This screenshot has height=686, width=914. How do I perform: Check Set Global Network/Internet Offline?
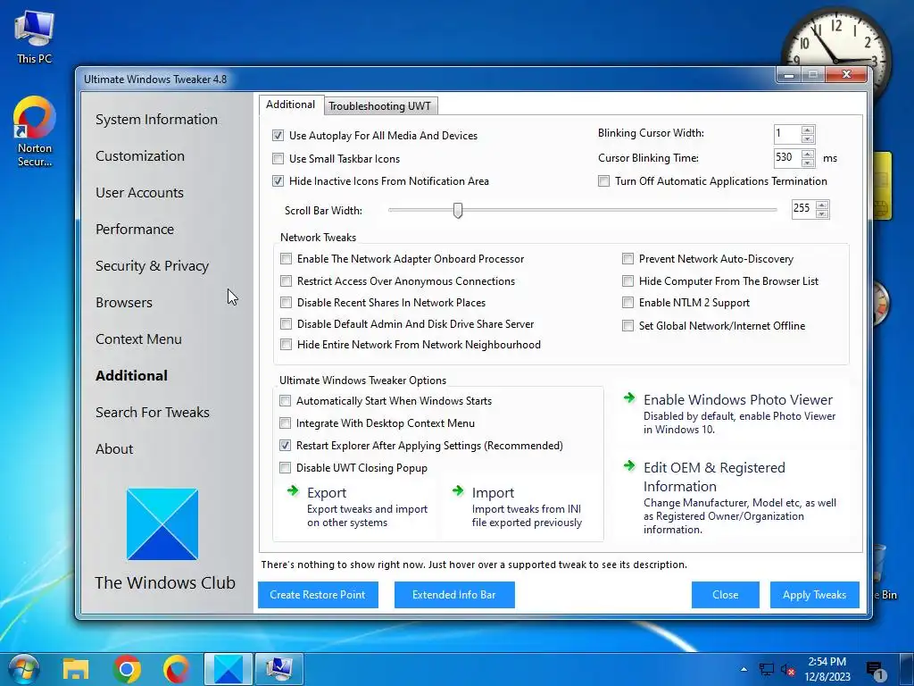(627, 325)
